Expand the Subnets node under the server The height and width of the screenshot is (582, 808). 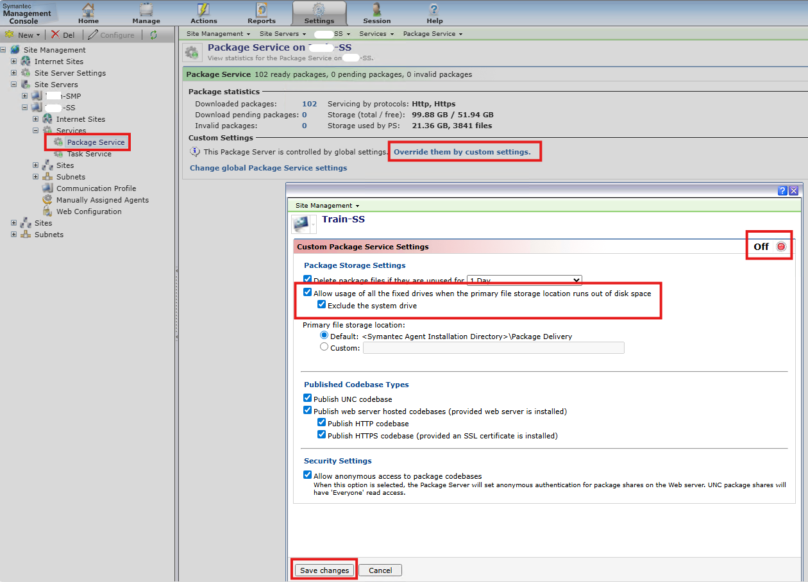click(36, 177)
